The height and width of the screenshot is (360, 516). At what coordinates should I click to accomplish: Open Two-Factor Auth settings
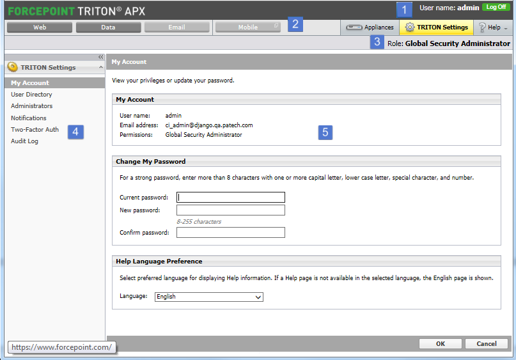coord(35,129)
